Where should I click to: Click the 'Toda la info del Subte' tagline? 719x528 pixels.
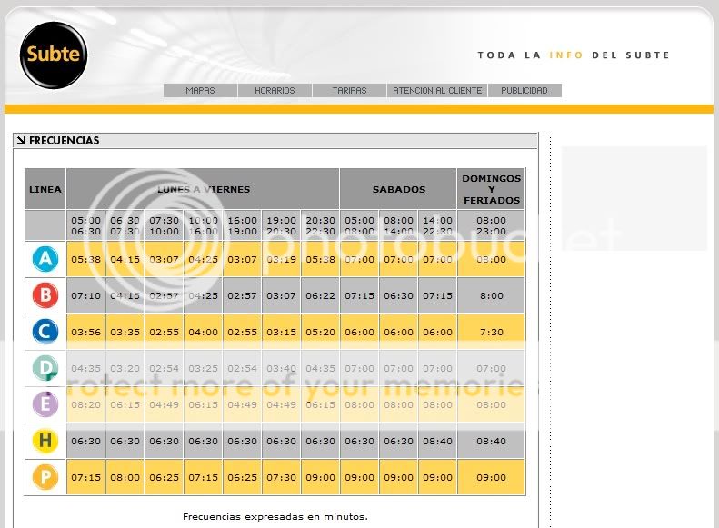[573, 55]
